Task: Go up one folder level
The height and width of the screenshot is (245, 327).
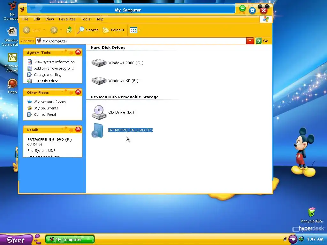Action: tap(69, 30)
